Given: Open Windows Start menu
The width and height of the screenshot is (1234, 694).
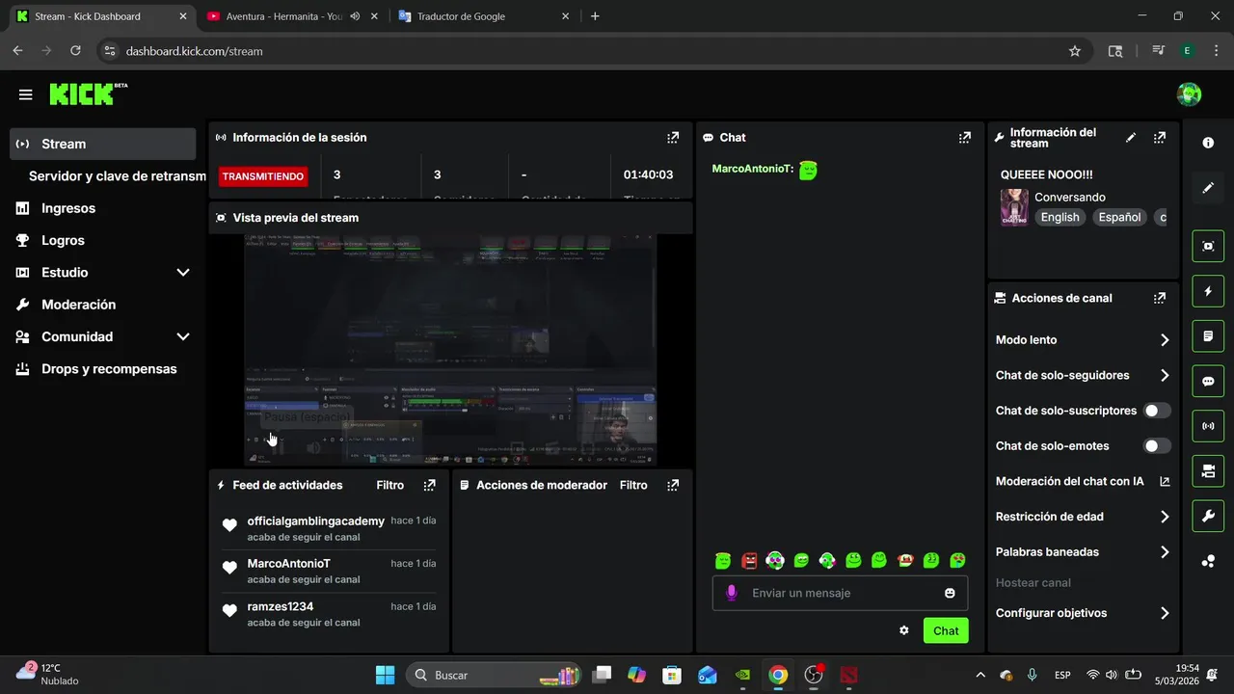Looking at the screenshot, I should tap(385, 675).
